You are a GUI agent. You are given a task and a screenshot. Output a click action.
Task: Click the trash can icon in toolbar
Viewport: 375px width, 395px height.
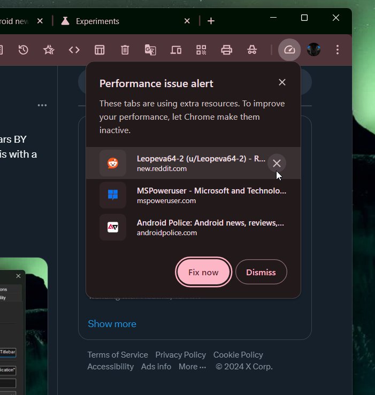pyautogui.click(x=125, y=50)
